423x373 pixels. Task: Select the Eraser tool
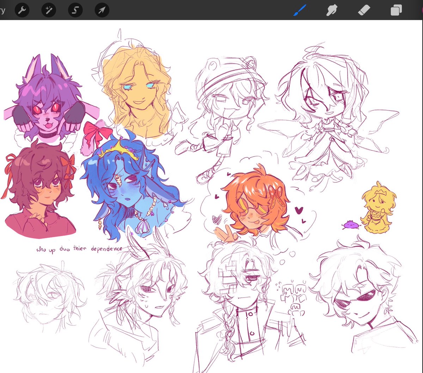[x=364, y=10]
